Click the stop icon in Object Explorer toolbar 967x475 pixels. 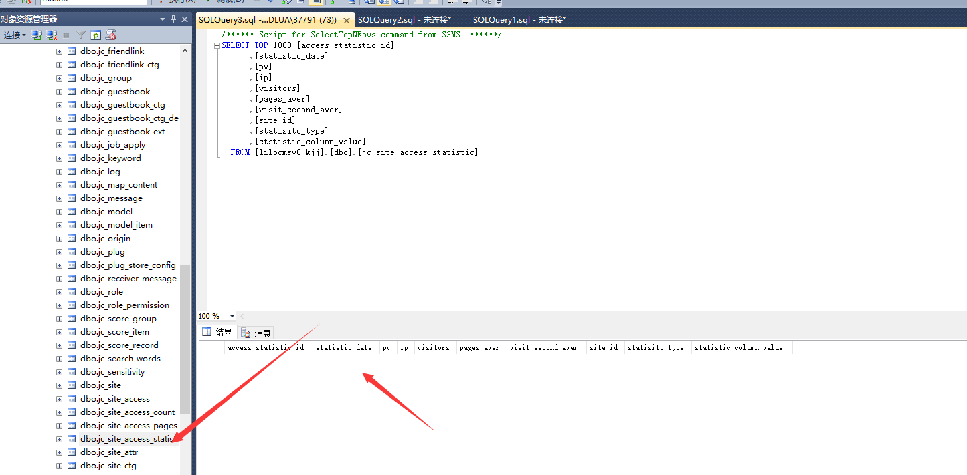[x=66, y=35]
